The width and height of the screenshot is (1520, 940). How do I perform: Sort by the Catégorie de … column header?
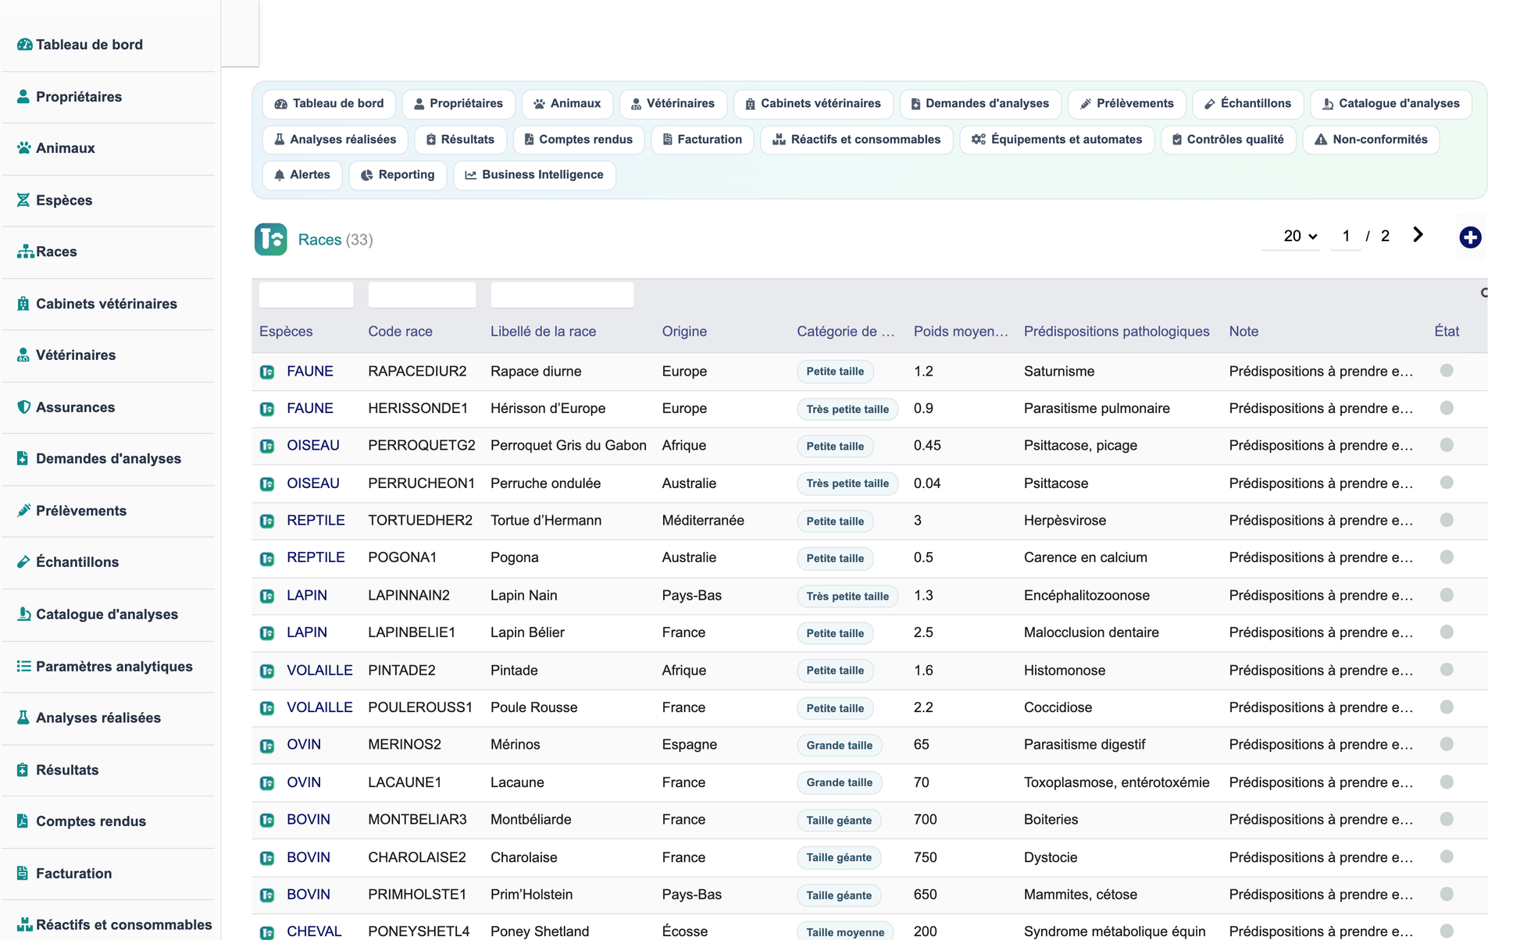pos(845,331)
